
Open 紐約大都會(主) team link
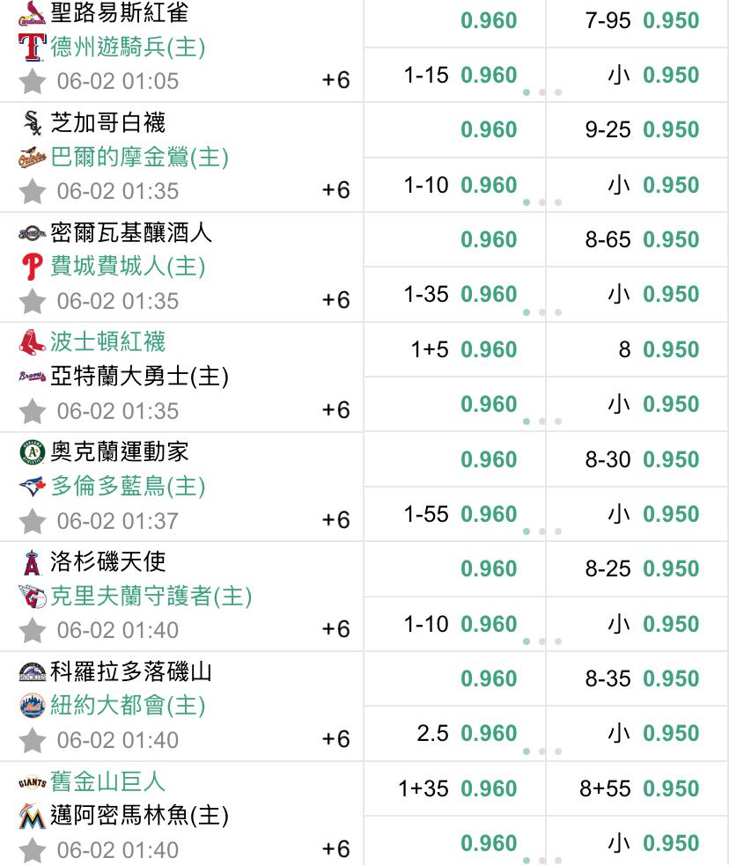[128, 706]
